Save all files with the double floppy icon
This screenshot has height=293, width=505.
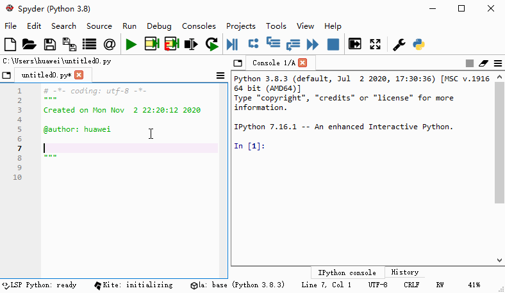[x=69, y=44]
